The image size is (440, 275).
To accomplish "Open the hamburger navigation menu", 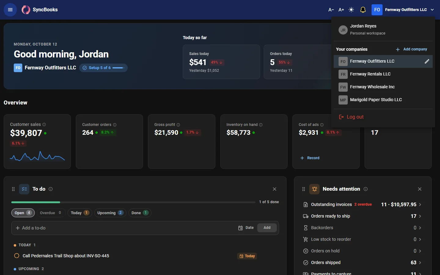I will pyautogui.click(x=10, y=10).
